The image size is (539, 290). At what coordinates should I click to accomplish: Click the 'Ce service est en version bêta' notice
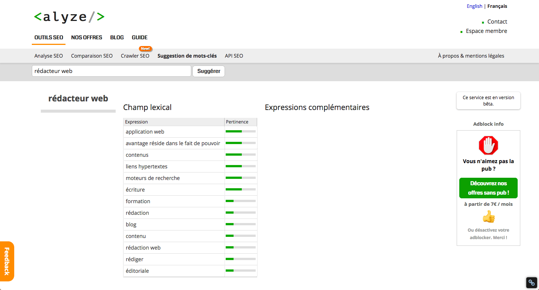[x=488, y=101]
